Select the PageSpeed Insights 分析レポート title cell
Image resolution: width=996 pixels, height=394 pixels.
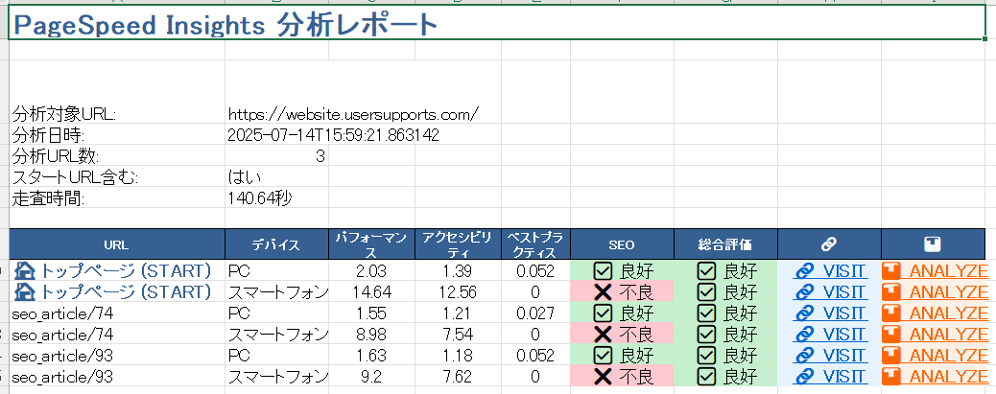tap(225, 25)
